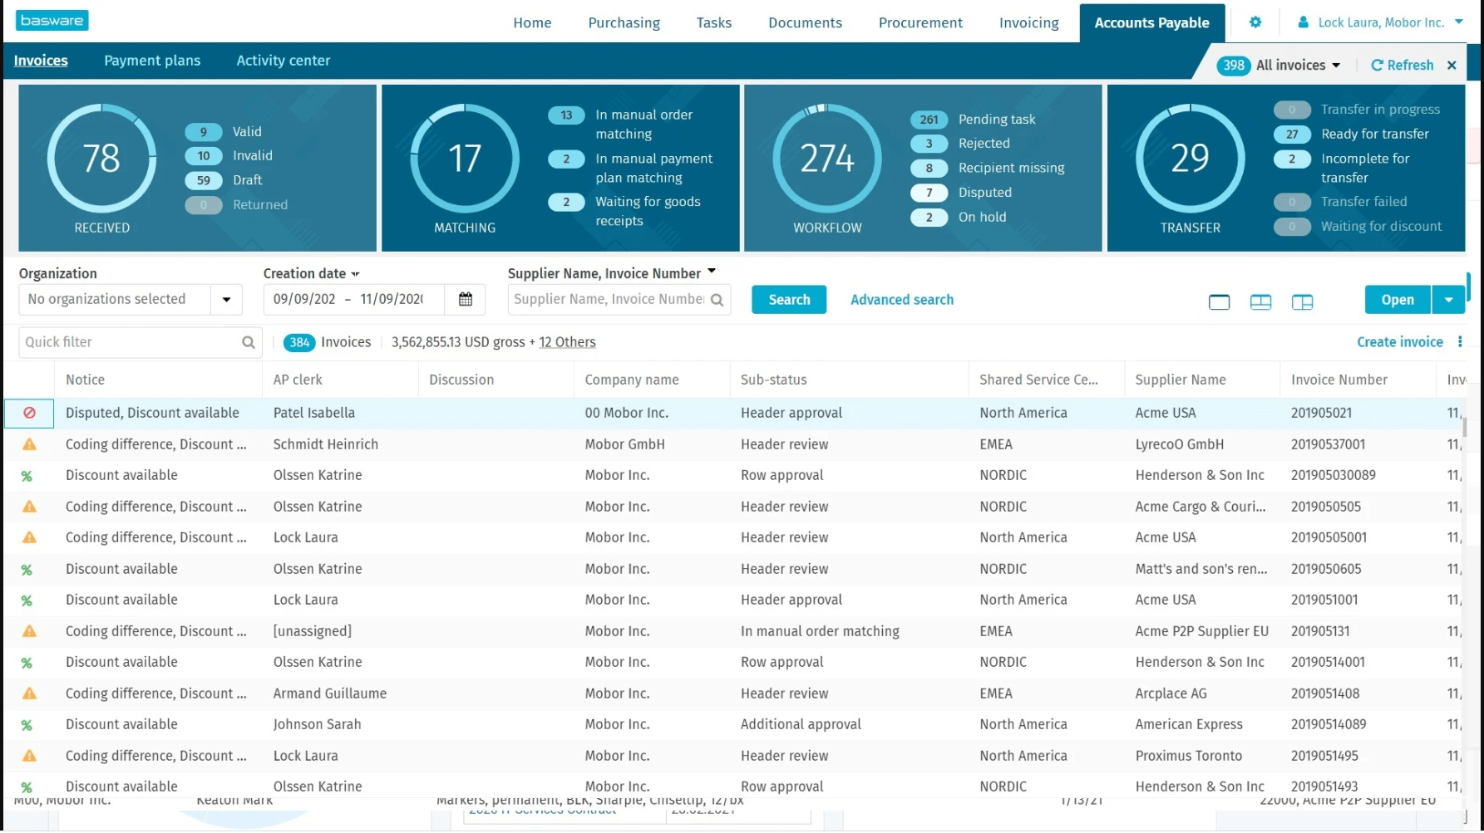This screenshot has height=833, width=1484.
Task: Open the calendar date picker for creation date
Action: pos(465,299)
